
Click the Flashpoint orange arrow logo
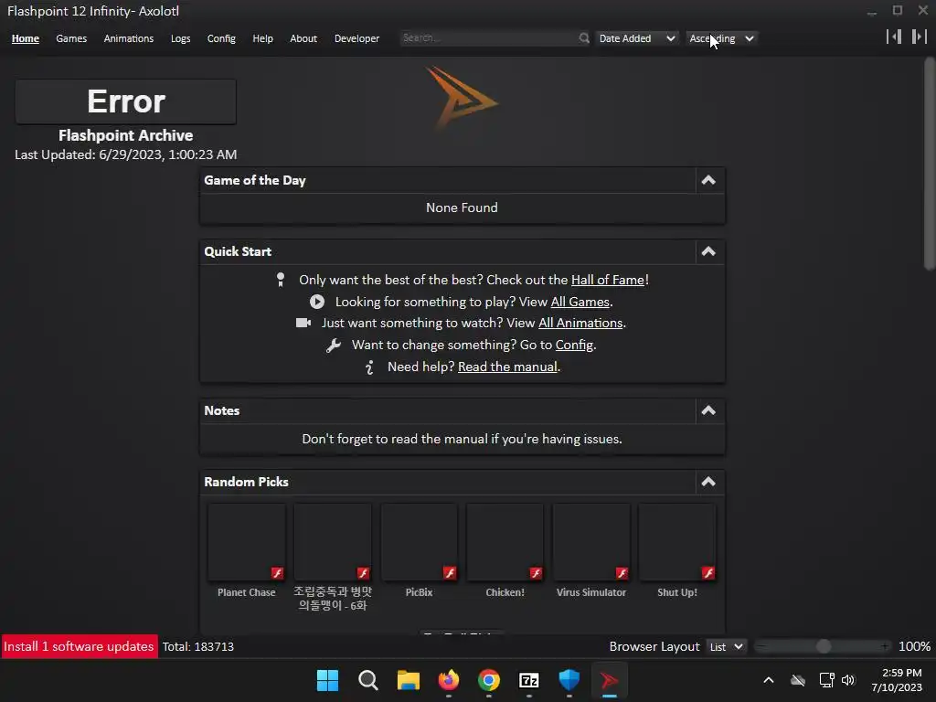pos(462,98)
